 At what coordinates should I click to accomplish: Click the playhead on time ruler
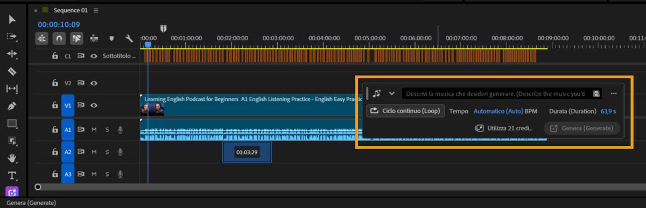(148, 45)
